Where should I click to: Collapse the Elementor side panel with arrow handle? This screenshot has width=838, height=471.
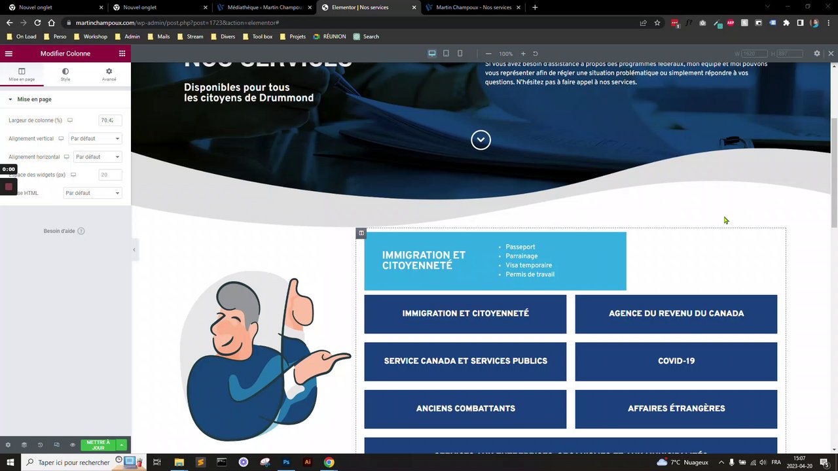[134, 249]
